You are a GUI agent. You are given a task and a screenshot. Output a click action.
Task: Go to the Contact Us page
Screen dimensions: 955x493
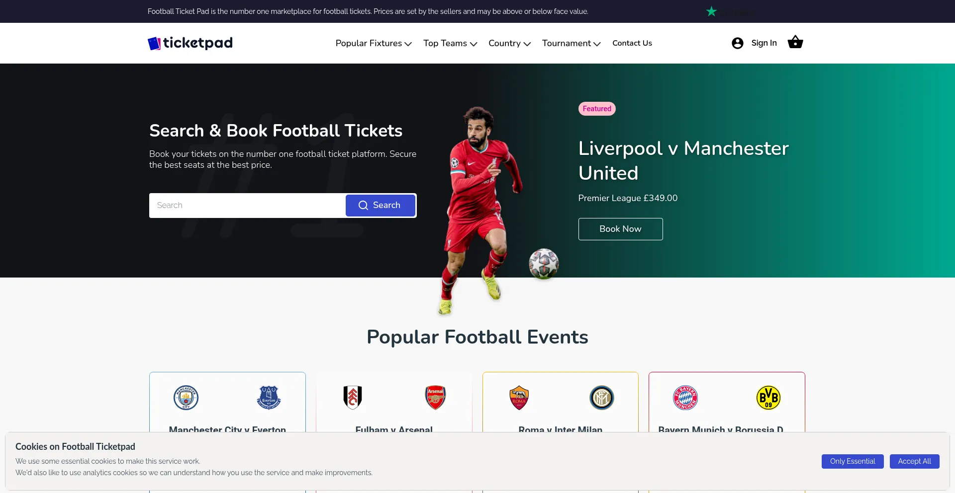tap(632, 43)
